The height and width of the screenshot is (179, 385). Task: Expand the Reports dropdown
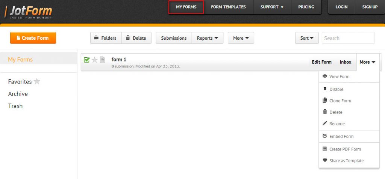click(x=208, y=38)
